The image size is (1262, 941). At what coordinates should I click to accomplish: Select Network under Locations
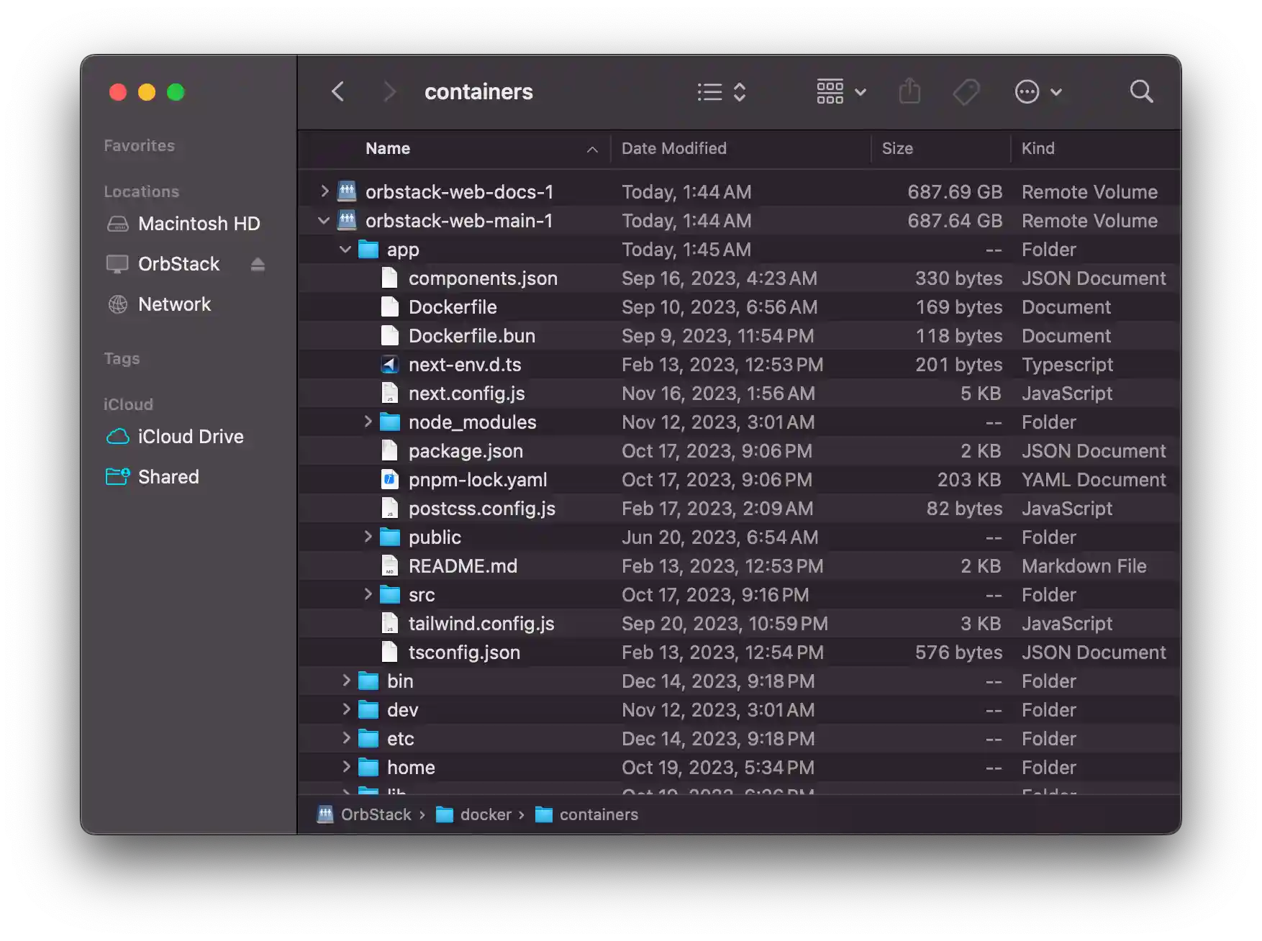(x=173, y=304)
